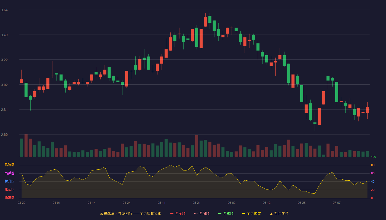This screenshot has width=386, height=220.
Task: Click the 龙吟信号 triangle legend icon
Action: point(271,213)
